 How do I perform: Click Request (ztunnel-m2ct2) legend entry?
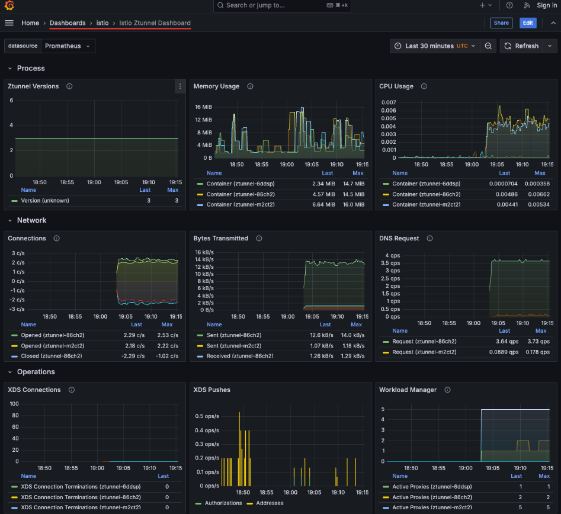tap(424, 352)
